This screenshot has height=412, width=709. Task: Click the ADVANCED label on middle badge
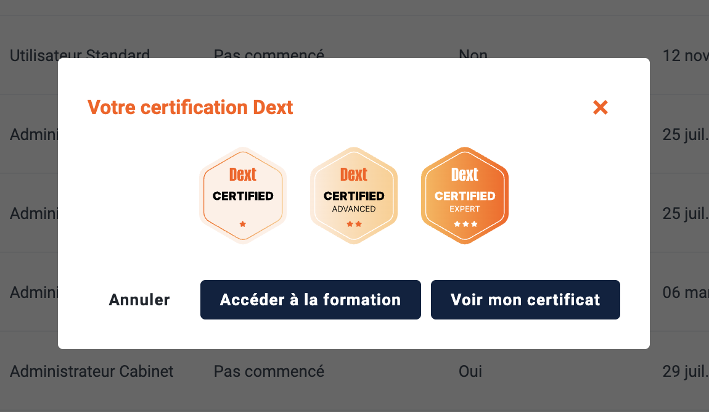354,209
